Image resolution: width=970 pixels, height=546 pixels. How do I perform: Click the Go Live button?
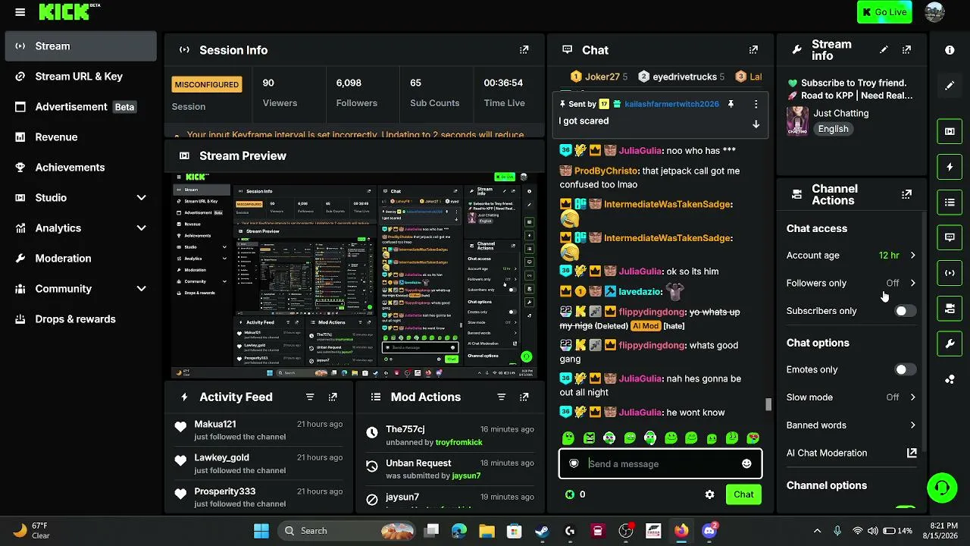[x=884, y=12]
